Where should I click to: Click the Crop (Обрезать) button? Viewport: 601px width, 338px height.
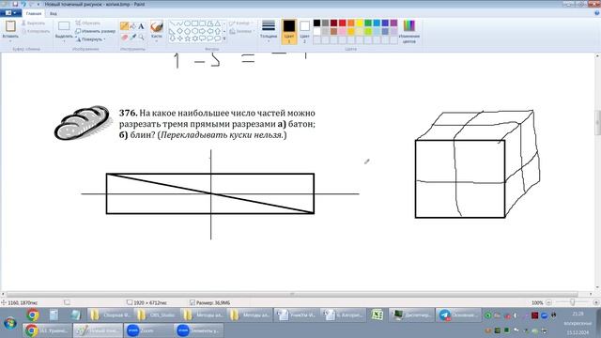click(x=88, y=23)
